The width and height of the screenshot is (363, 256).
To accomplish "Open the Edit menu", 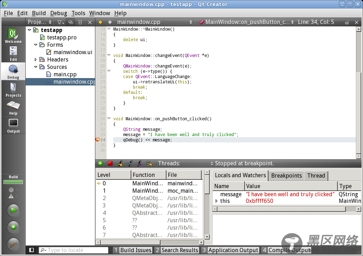I will [23, 13].
